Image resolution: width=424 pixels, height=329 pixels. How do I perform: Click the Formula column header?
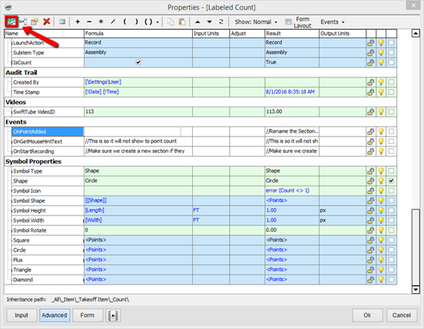pos(138,34)
